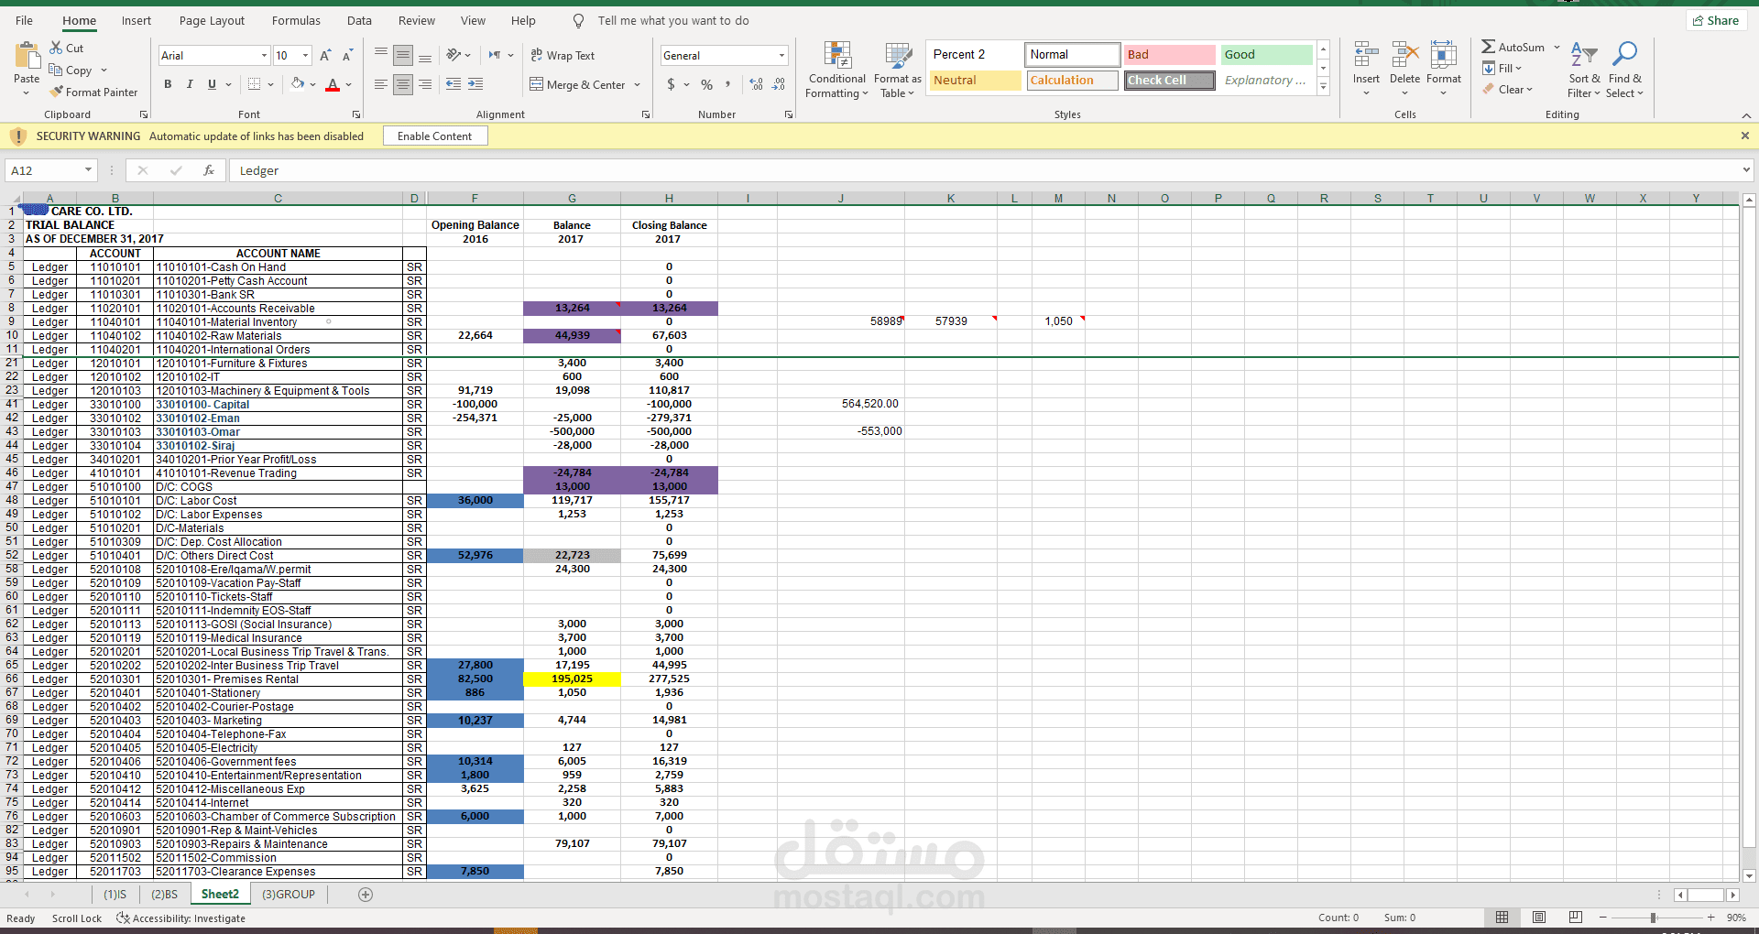Click the AutoSum sigma icon
Image resolution: width=1759 pixels, height=934 pixels.
(x=1489, y=47)
